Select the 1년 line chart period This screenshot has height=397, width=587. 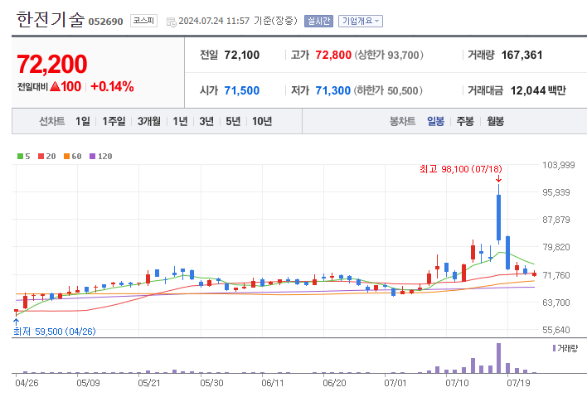(180, 121)
